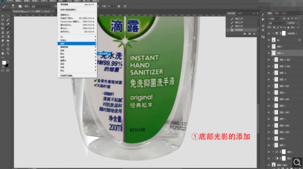Toggle Quick Mask mode icon

pyautogui.click(x=3, y=71)
